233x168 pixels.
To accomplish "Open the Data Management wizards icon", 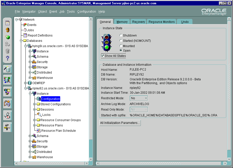I will coord(7,80).
